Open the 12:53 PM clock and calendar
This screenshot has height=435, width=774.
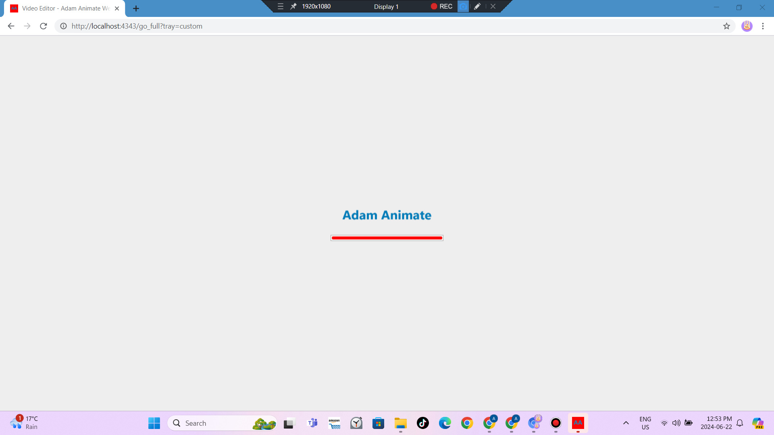coord(716,423)
